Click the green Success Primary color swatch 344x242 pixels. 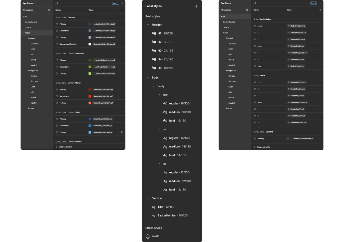click(x=90, y=60)
